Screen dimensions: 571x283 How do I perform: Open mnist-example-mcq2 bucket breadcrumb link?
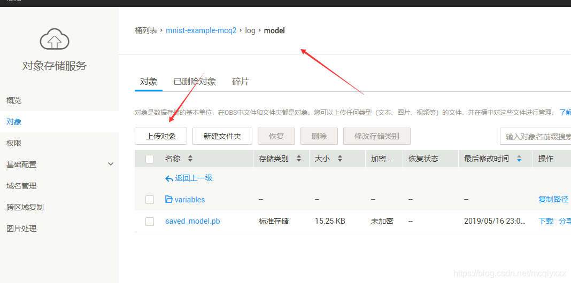coord(201,30)
